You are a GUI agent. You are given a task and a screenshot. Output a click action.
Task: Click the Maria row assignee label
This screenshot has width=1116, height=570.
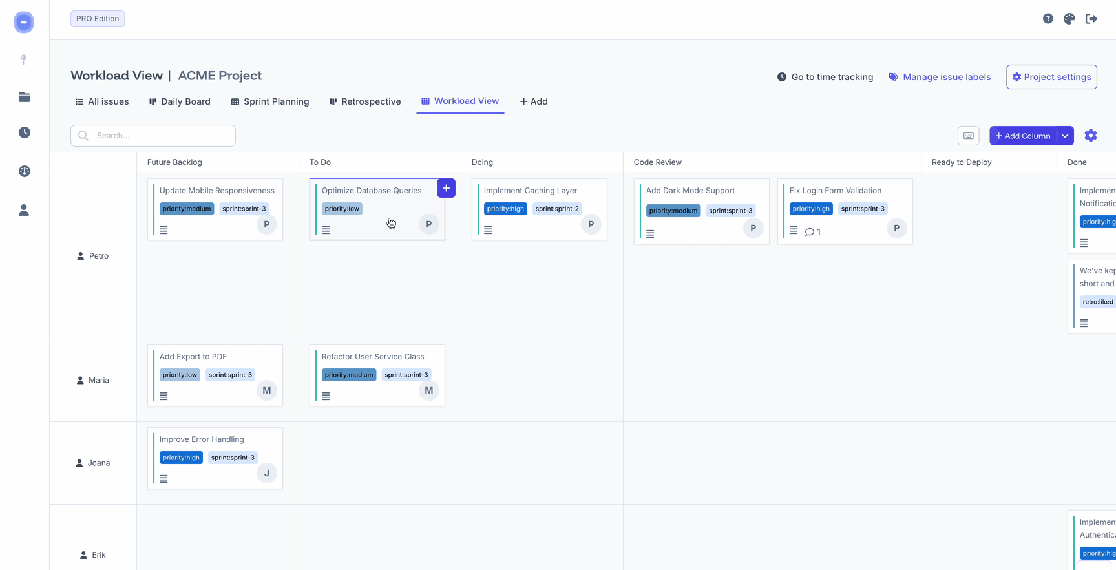(x=93, y=380)
